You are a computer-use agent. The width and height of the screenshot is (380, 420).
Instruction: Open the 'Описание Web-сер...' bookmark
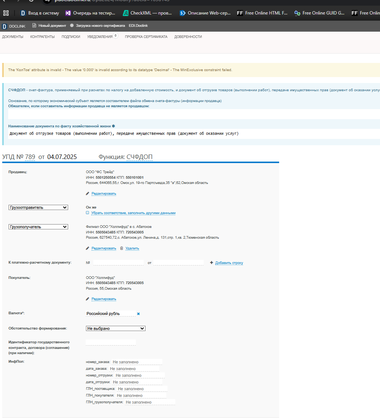pyautogui.click(x=205, y=13)
